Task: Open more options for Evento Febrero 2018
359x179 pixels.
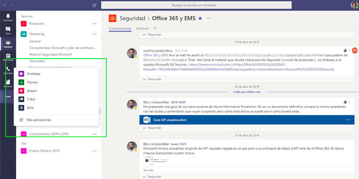Action: coord(95,151)
